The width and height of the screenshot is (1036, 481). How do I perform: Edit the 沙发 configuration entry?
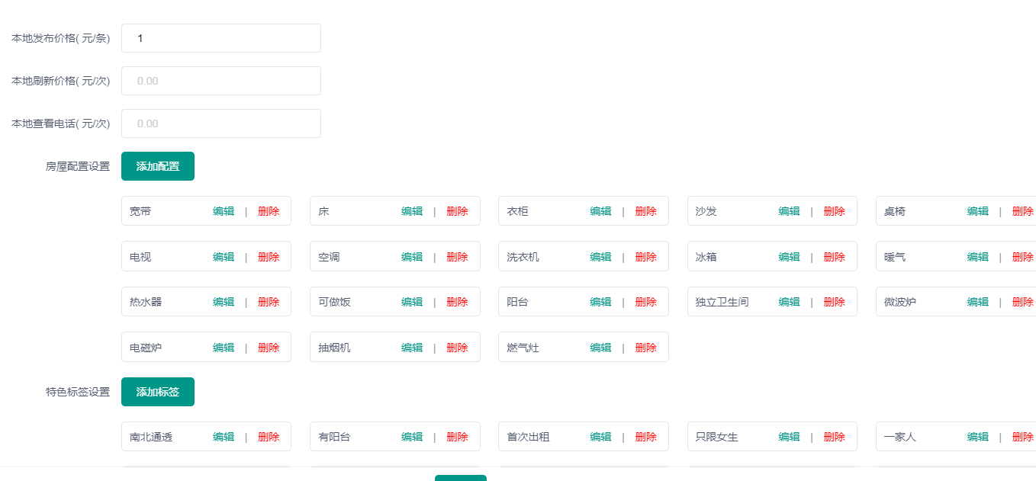coord(789,211)
